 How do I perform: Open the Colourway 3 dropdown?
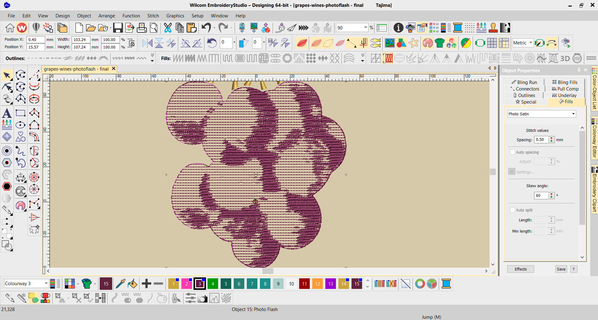[x=46, y=283]
